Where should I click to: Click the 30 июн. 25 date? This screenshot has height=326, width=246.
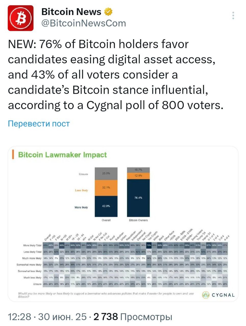(62, 317)
